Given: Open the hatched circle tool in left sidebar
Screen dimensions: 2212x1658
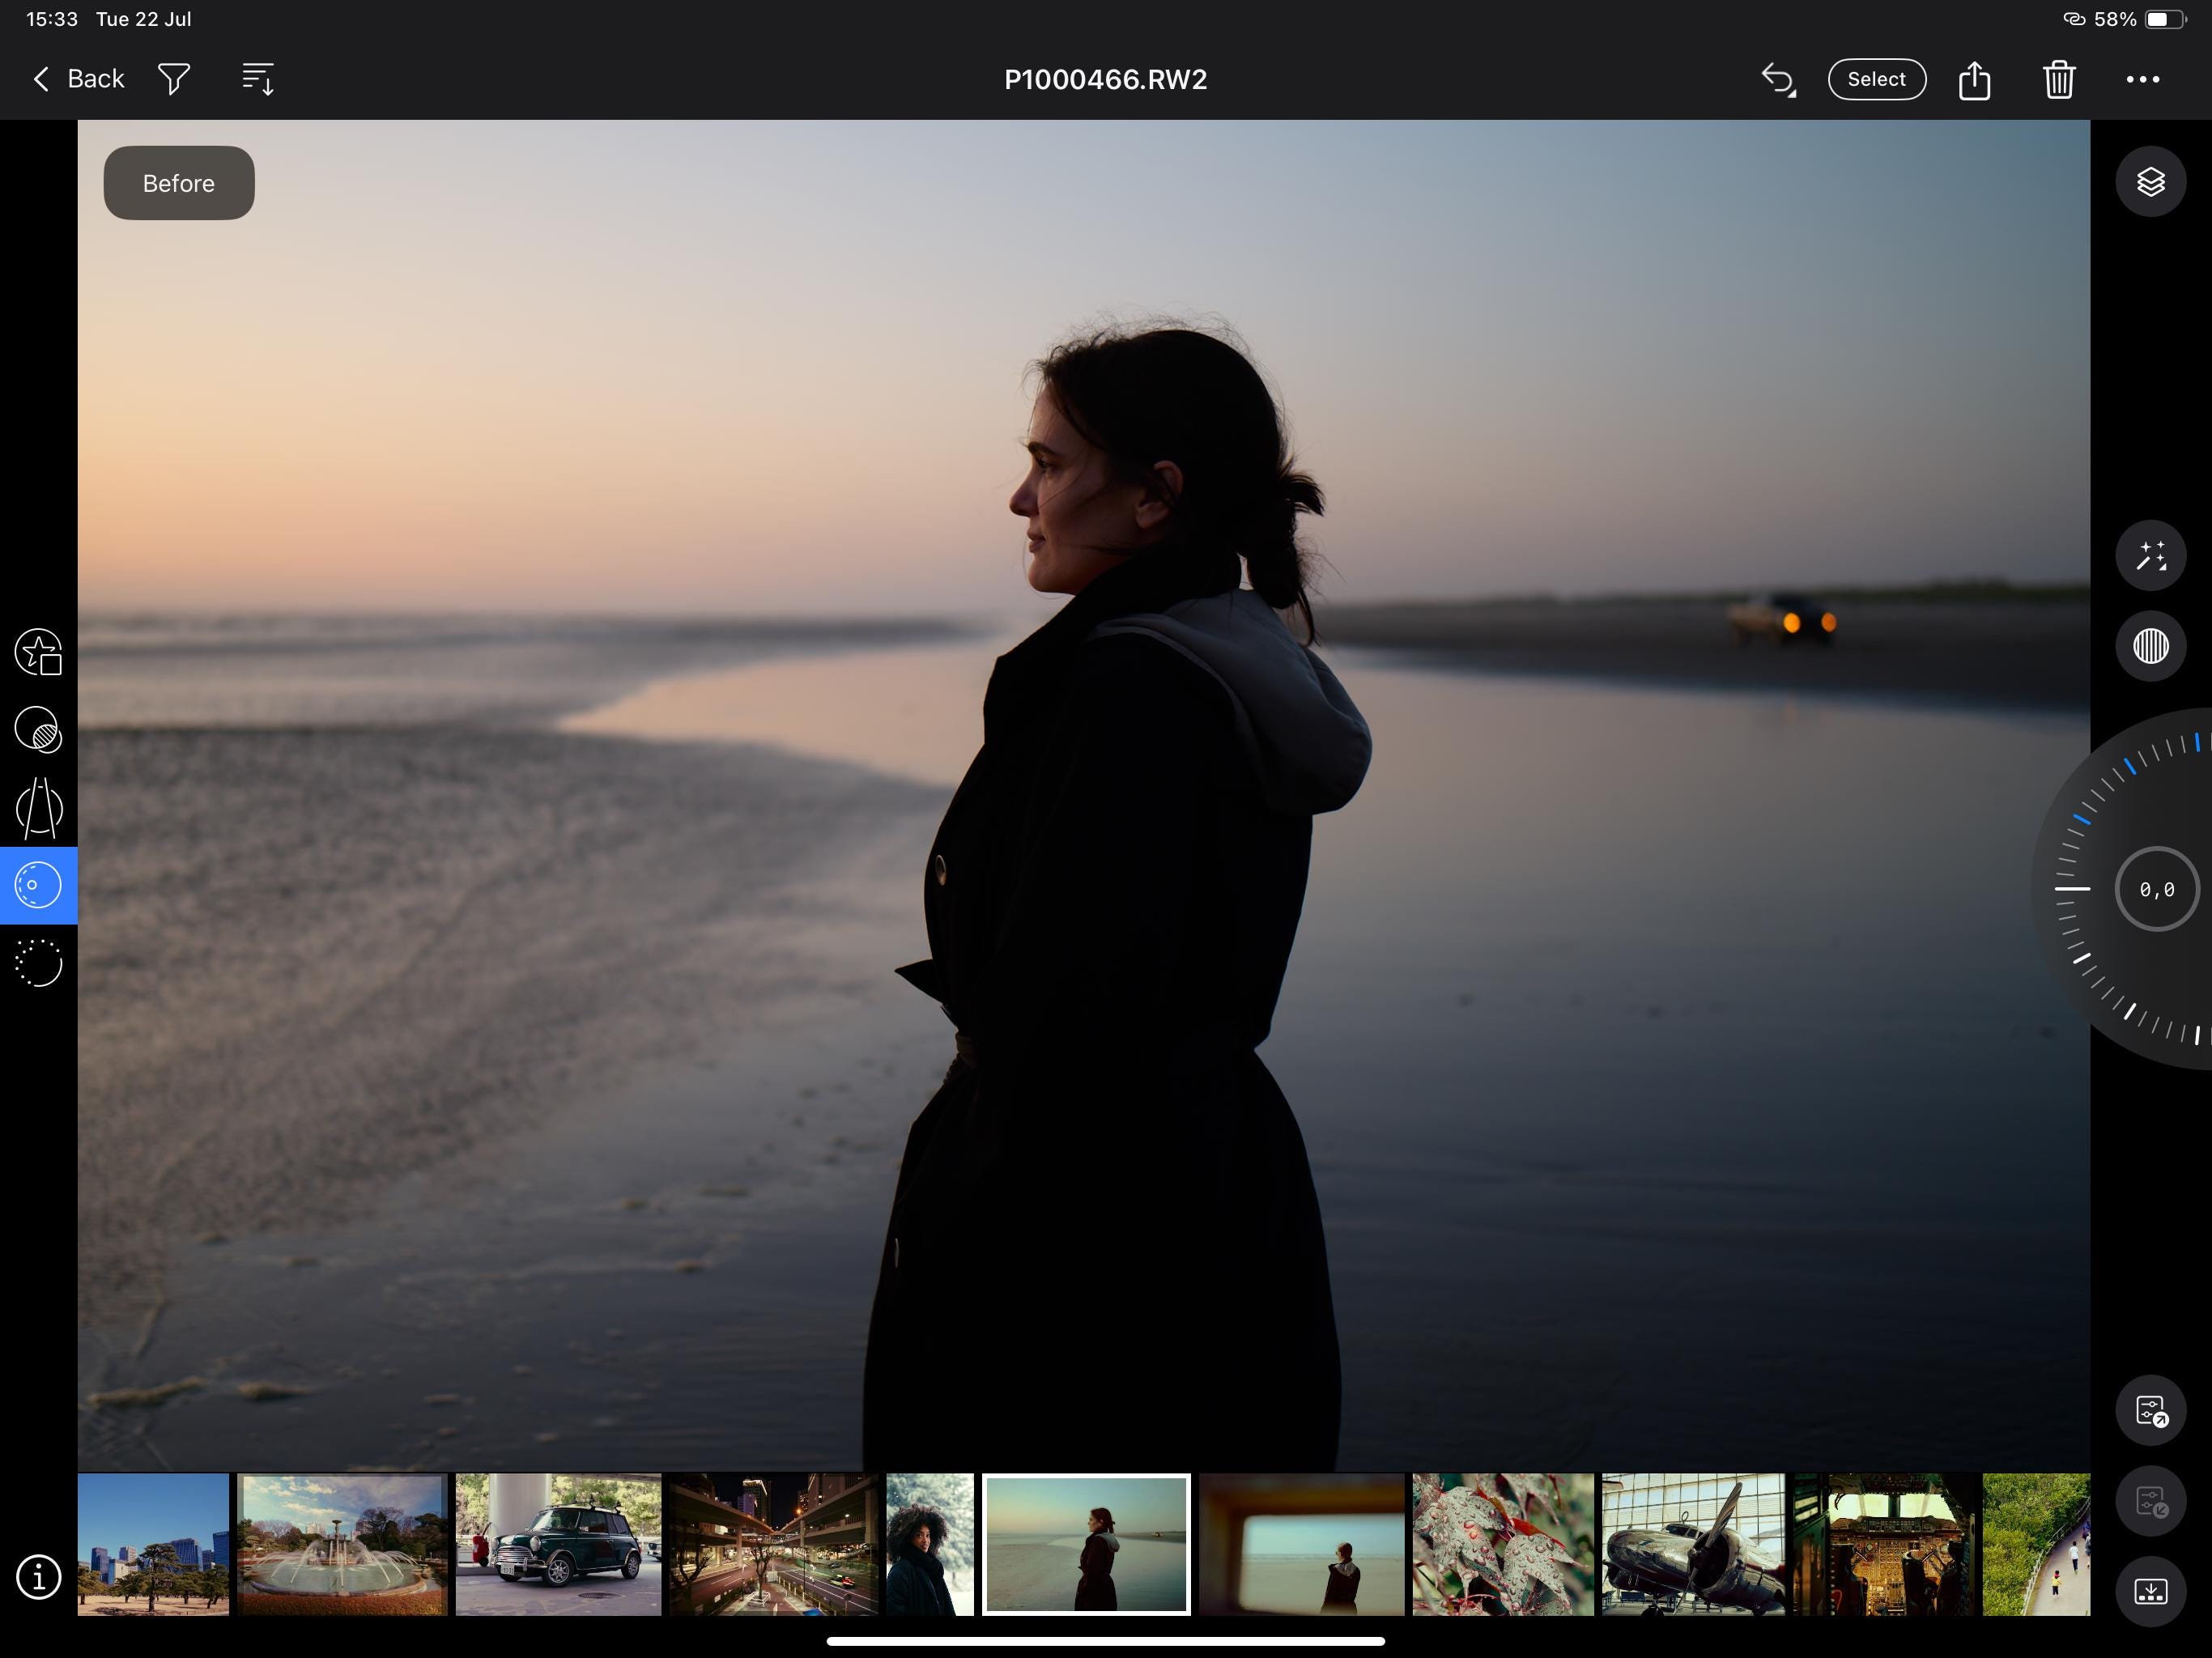Looking at the screenshot, I should pos(39,730).
